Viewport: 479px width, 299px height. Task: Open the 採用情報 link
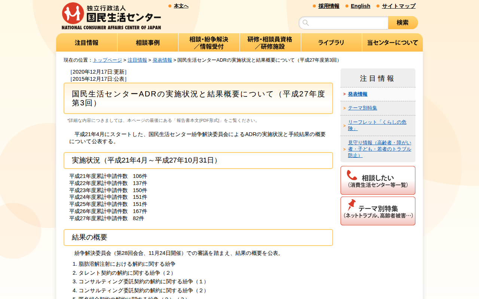[329, 6]
